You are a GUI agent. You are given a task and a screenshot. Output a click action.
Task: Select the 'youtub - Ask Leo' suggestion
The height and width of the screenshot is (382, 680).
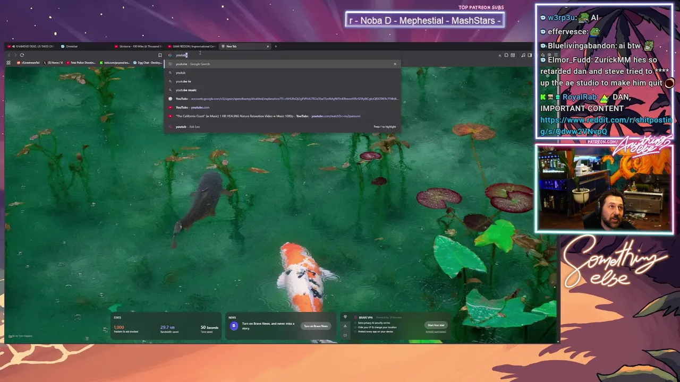[282, 127]
